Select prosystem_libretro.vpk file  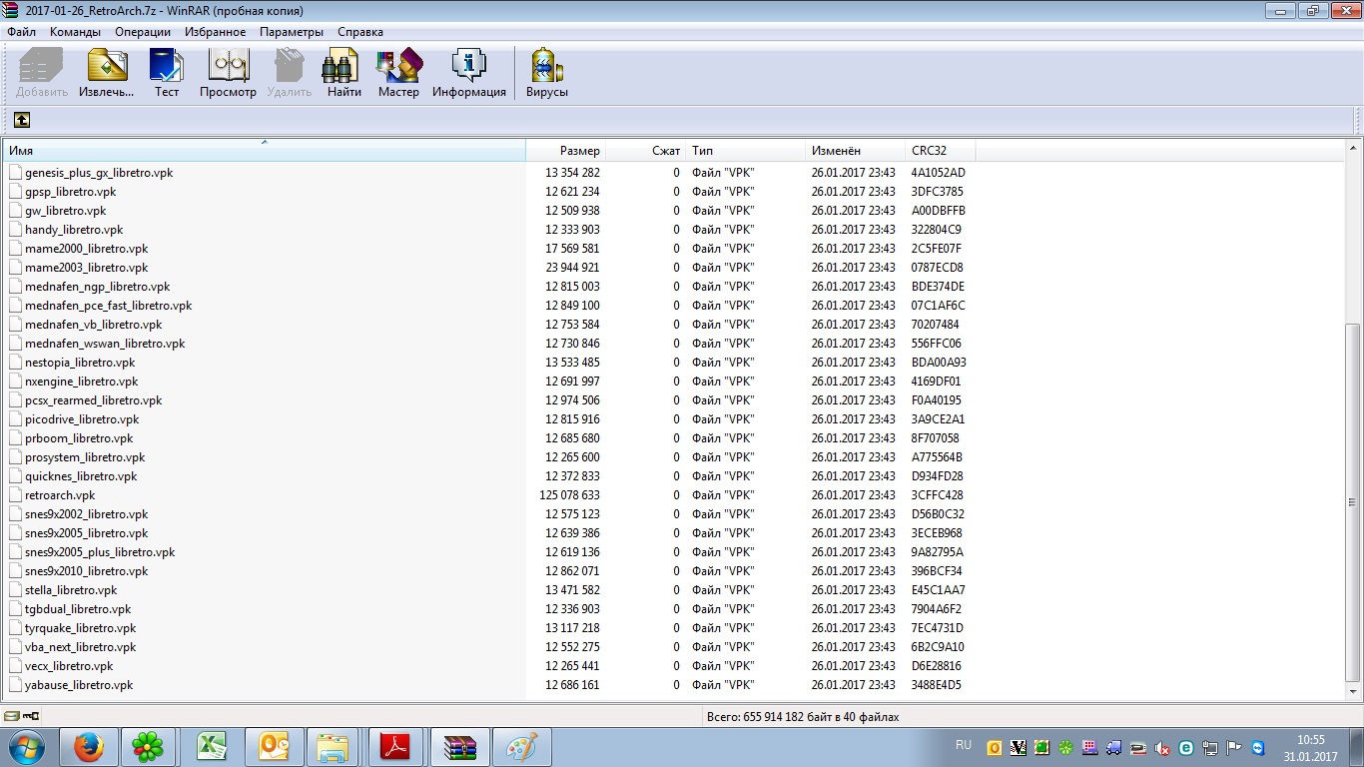[x=85, y=457]
